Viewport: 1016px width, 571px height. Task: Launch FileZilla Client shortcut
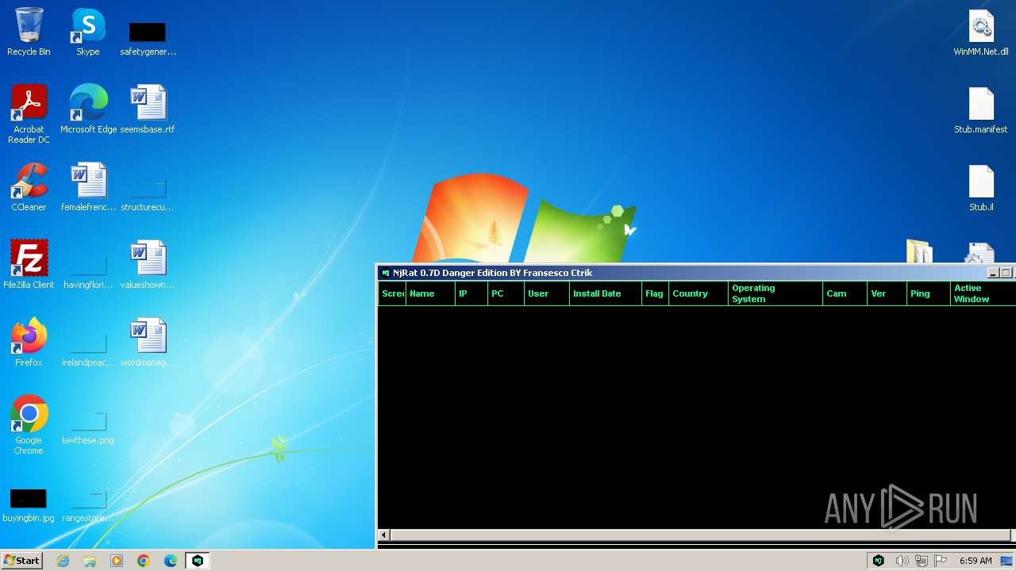[29, 265]
